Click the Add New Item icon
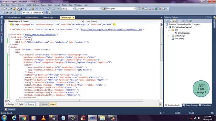Screen dimensions: 216x121 coord(9,9)
